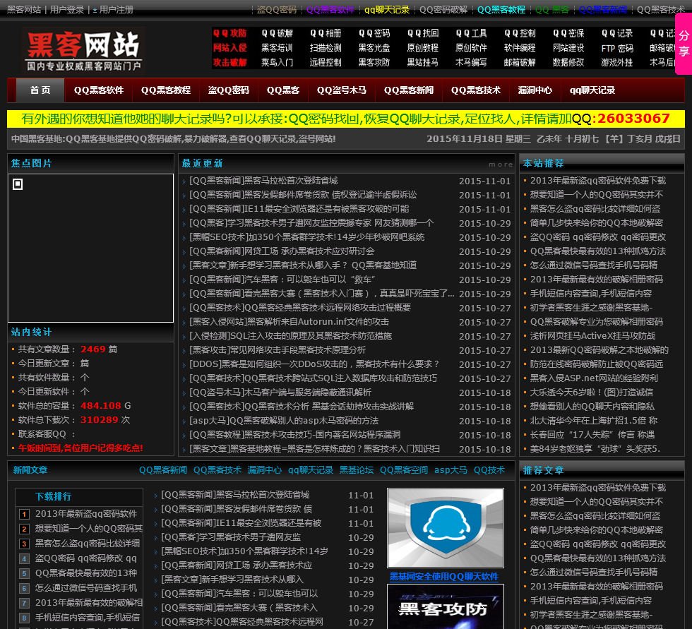Image resolution: width=692 pixels, height=629 pixels.
Task: Click 用户登录 at the top left
Action: point(66,10)
